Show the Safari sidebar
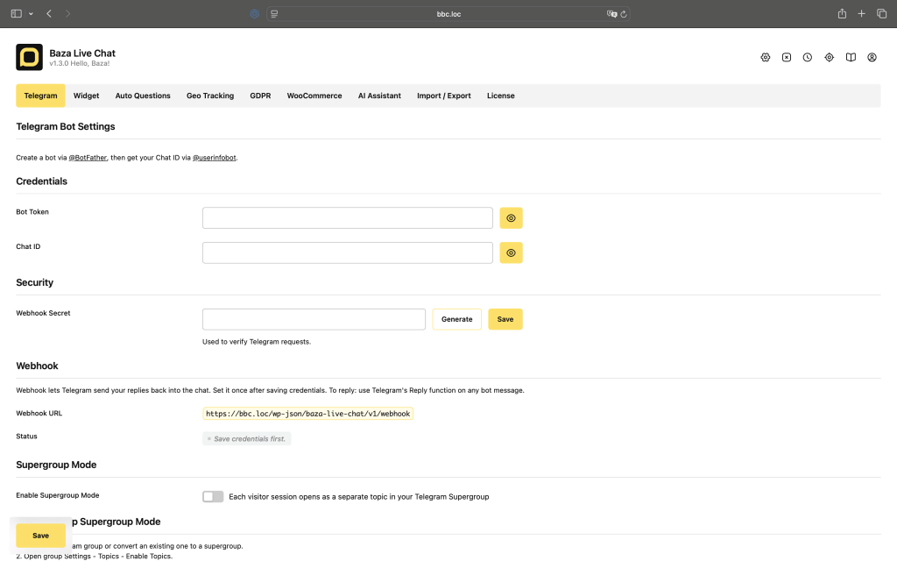This screenshot has width=897, height=561. click(16, 14)
